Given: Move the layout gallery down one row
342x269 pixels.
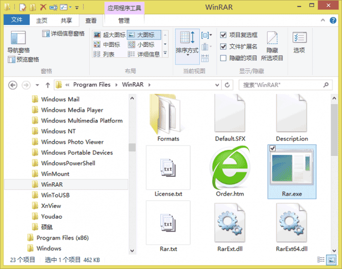Looking at the screenshot, I should point(165,44).
